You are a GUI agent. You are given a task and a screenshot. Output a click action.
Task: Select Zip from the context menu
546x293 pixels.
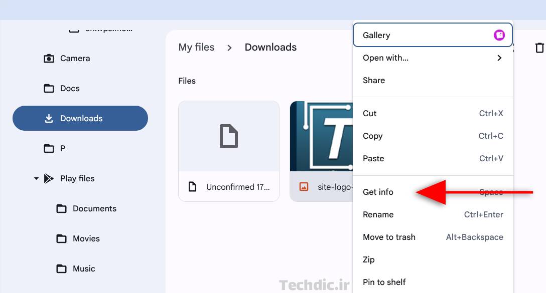369,259
